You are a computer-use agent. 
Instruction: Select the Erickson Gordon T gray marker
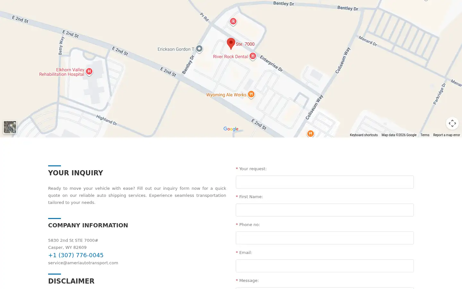[x=199, y=49]
